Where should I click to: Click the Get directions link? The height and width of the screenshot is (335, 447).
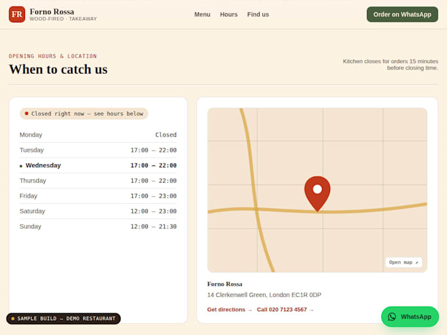[x=229, y=309]
